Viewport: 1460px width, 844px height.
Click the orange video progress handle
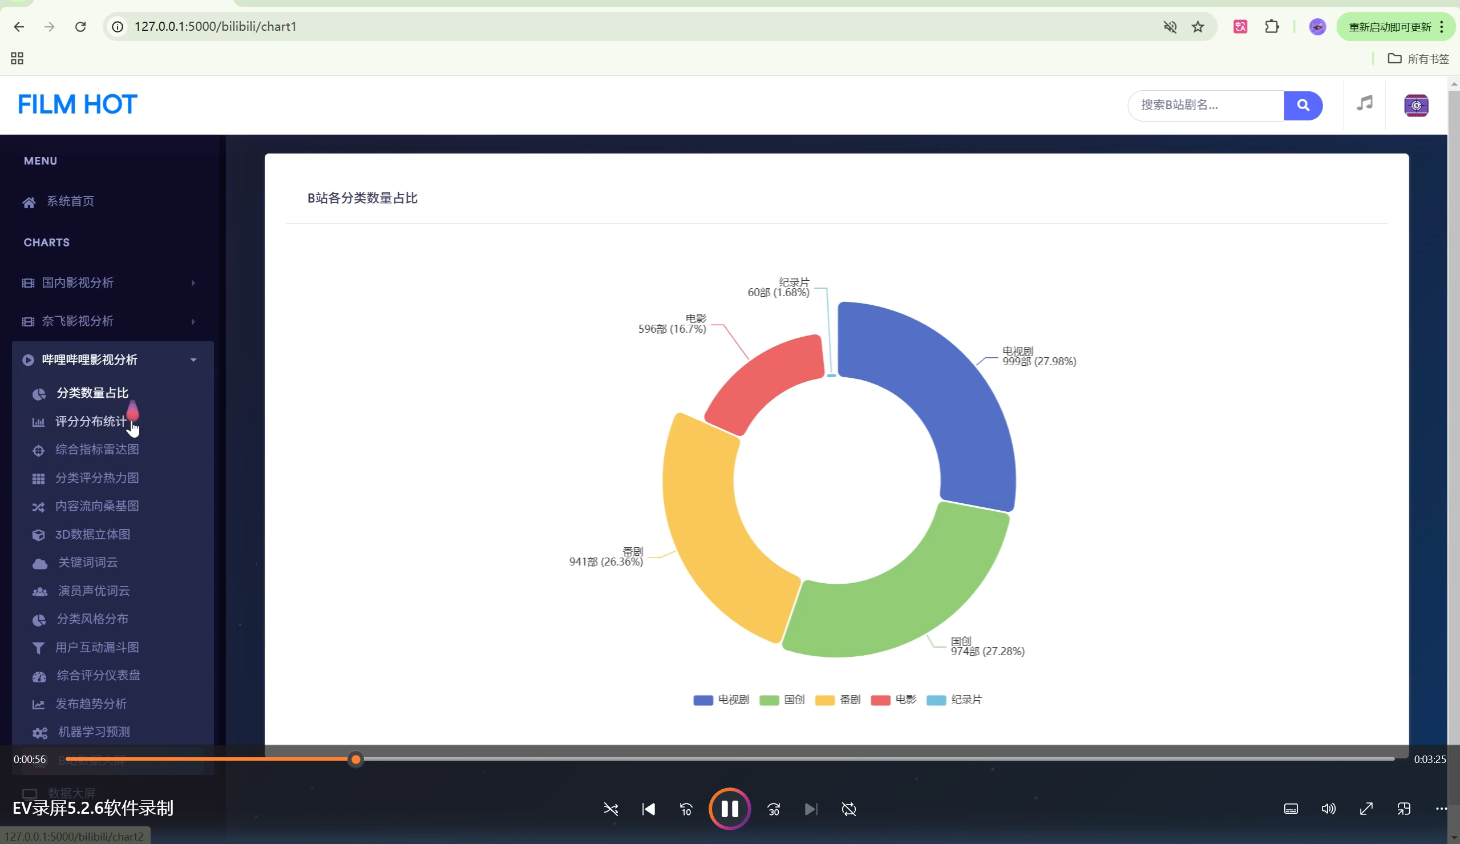(356, 759)
